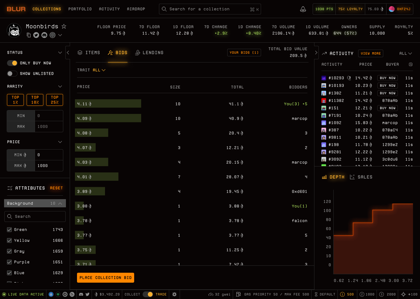The image size is (420, 299).
Task: Focus the collection search field
Action: tap(210, 9)
